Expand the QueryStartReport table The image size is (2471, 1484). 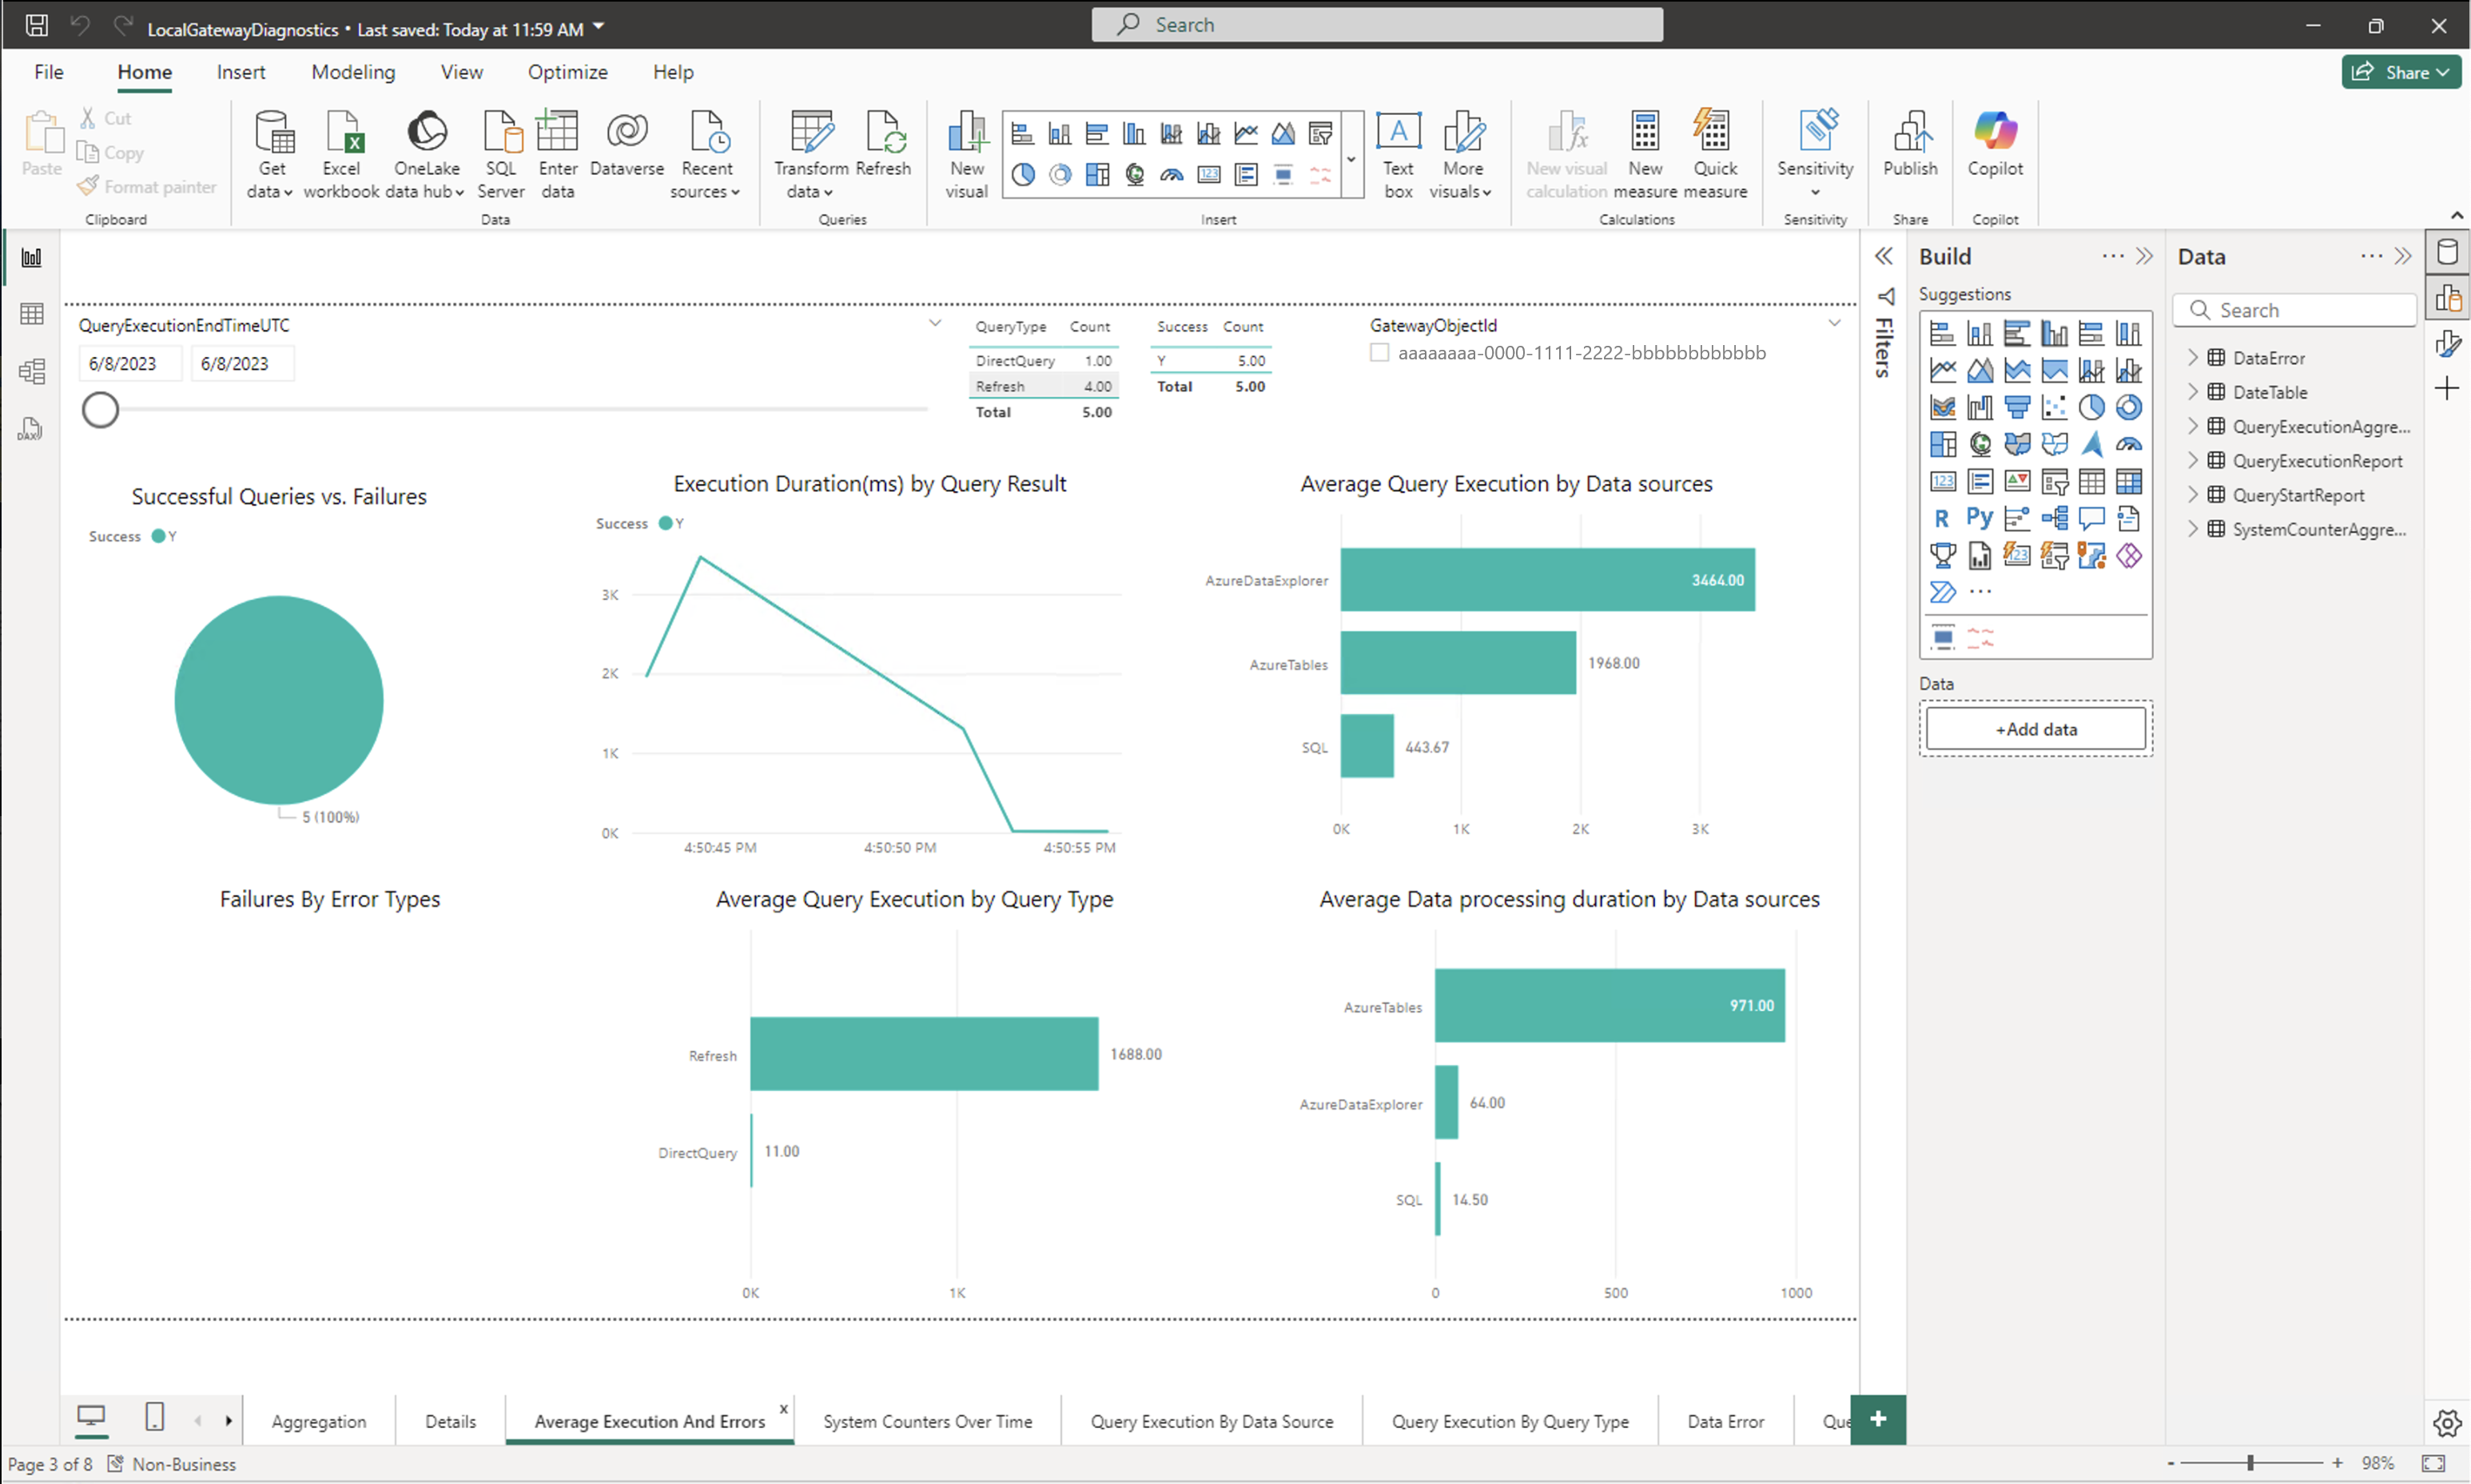click(2192, 495)
